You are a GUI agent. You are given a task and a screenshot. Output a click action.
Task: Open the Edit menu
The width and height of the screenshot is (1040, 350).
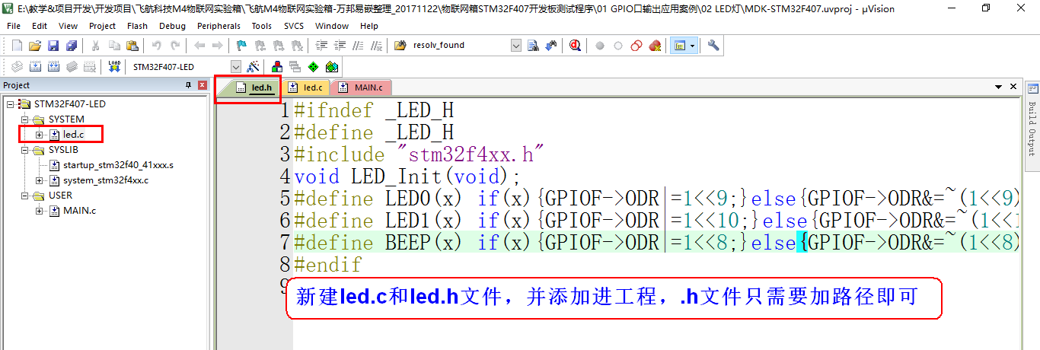pyautogui.click(x=40, y=26)
